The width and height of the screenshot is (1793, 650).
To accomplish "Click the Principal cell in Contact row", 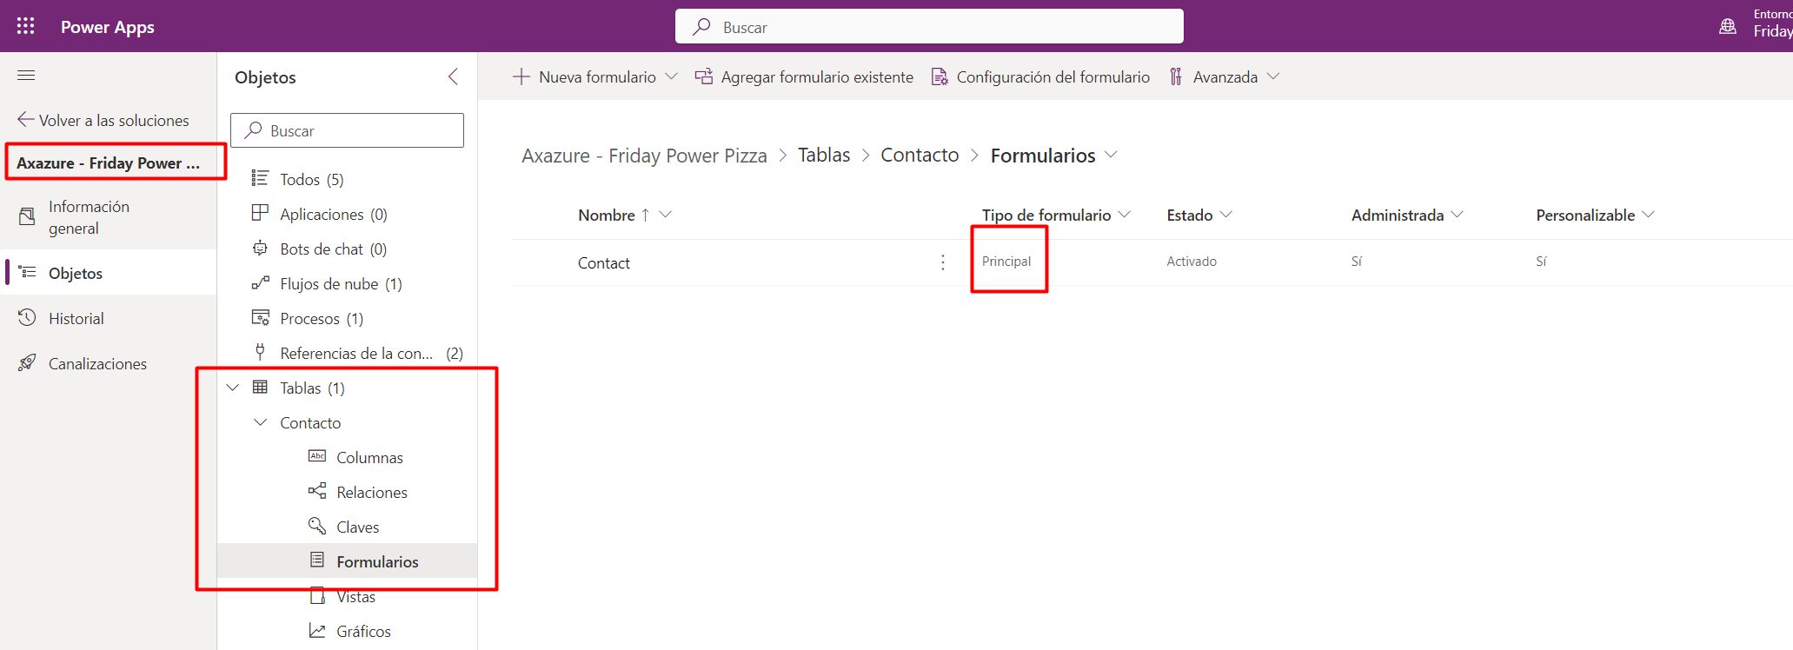I will (x=1006, y=262).
